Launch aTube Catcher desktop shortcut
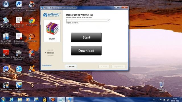This screenshot has width=182, height=102. tap(32, 38)
